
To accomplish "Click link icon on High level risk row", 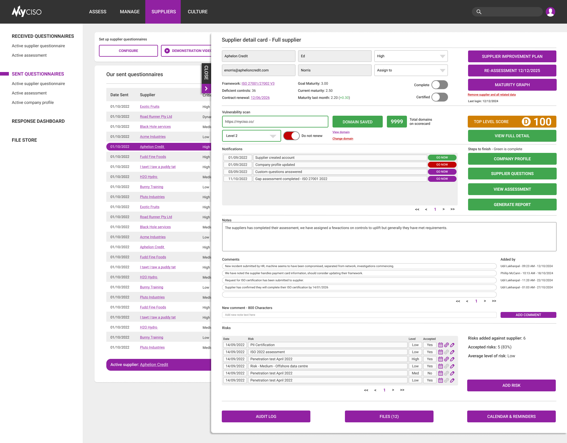I will tap(447, 359).
